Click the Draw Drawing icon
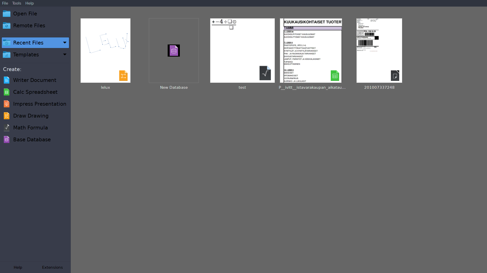Viewport: 487px width, 273px height. 7,116
